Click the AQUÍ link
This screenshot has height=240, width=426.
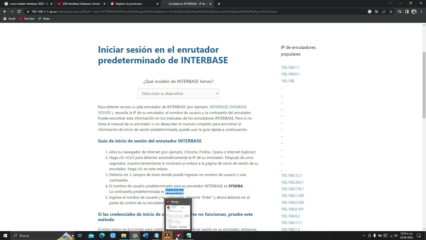click(x=130, y=158)
